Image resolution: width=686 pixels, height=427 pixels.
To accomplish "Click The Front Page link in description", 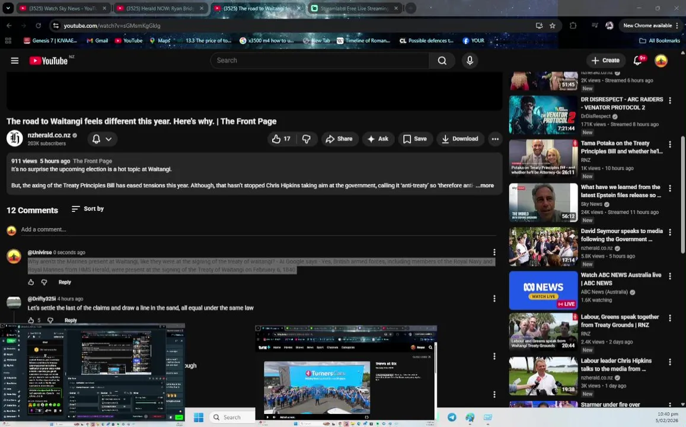I will click(92, 161).
